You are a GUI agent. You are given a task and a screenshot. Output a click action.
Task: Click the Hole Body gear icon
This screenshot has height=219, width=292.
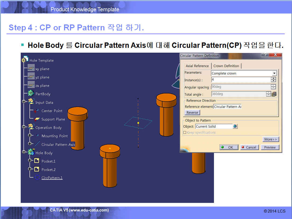pyautogui.click(x=31, y=152)
